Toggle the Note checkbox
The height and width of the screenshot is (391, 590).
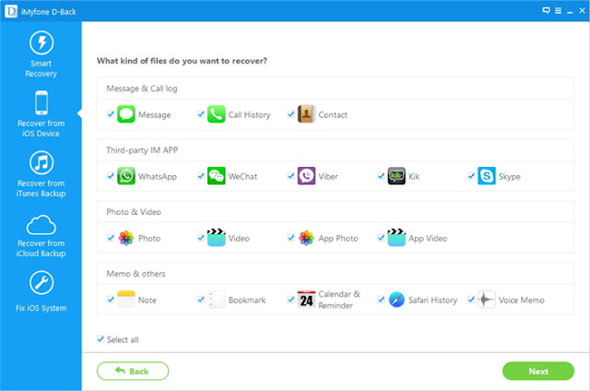coord(111,299)
